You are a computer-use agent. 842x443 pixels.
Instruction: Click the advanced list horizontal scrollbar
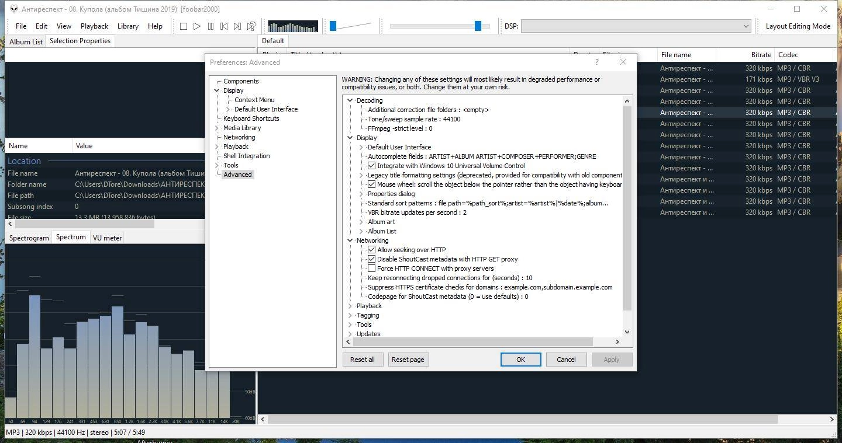[x=474, y=341]
